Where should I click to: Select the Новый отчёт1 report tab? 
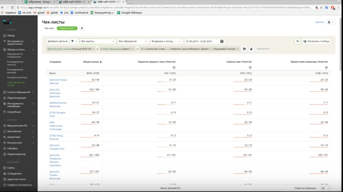67,28
